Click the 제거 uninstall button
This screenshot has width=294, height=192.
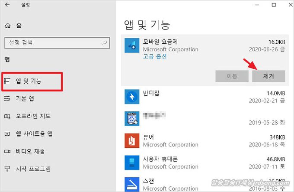coord(268,76)
